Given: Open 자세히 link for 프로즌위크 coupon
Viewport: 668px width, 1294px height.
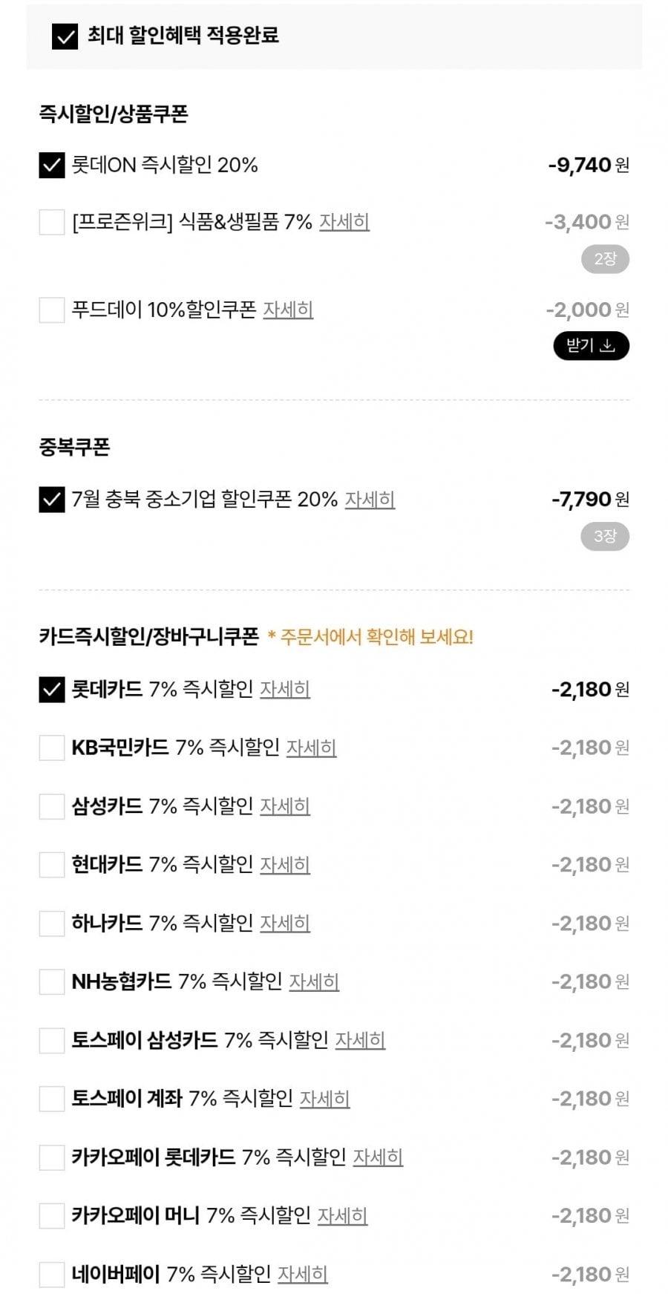Looking at the screenshot, I should tap(344, 222).
